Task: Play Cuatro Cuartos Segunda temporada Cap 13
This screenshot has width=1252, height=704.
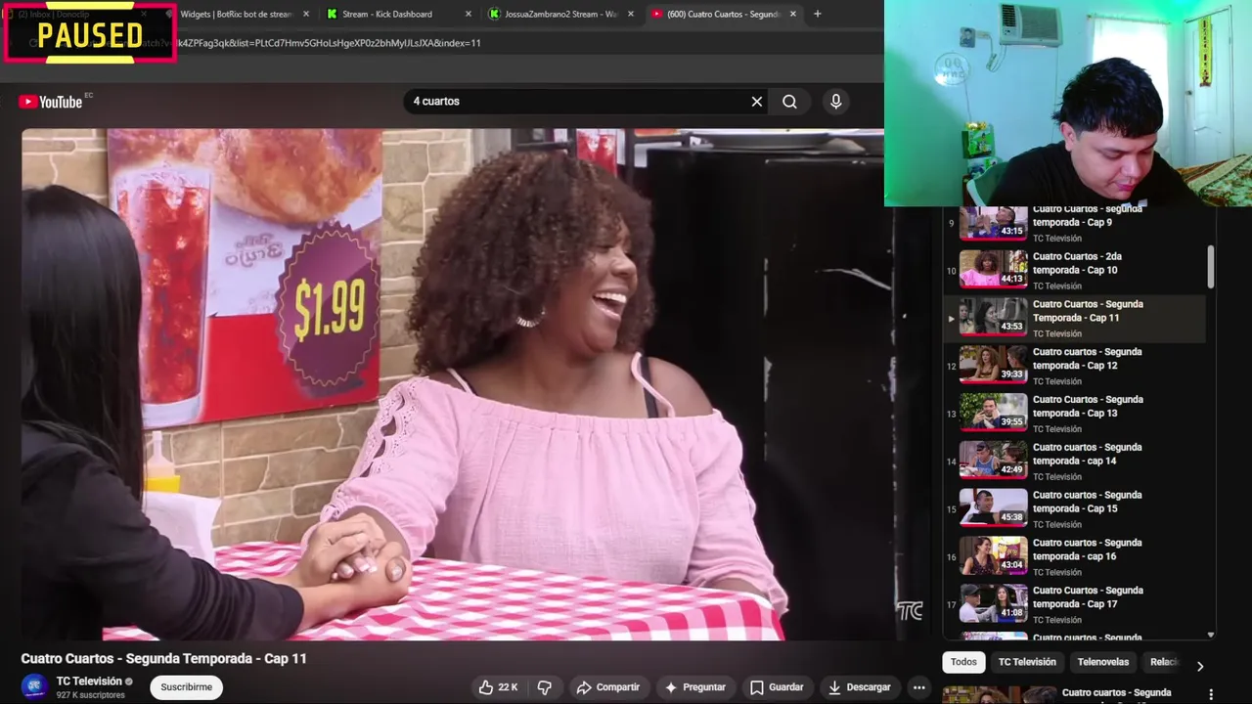Action: point(1076,415)
